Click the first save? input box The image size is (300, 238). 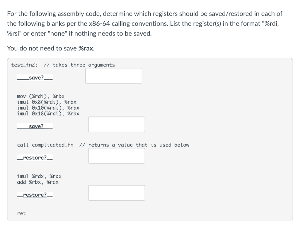coord(114,76)
